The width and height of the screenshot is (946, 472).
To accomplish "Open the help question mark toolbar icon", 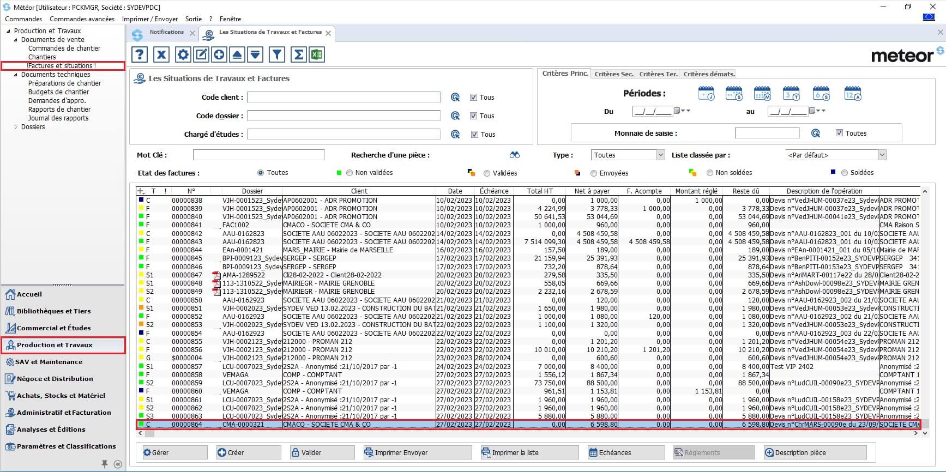I will point(140,55).
